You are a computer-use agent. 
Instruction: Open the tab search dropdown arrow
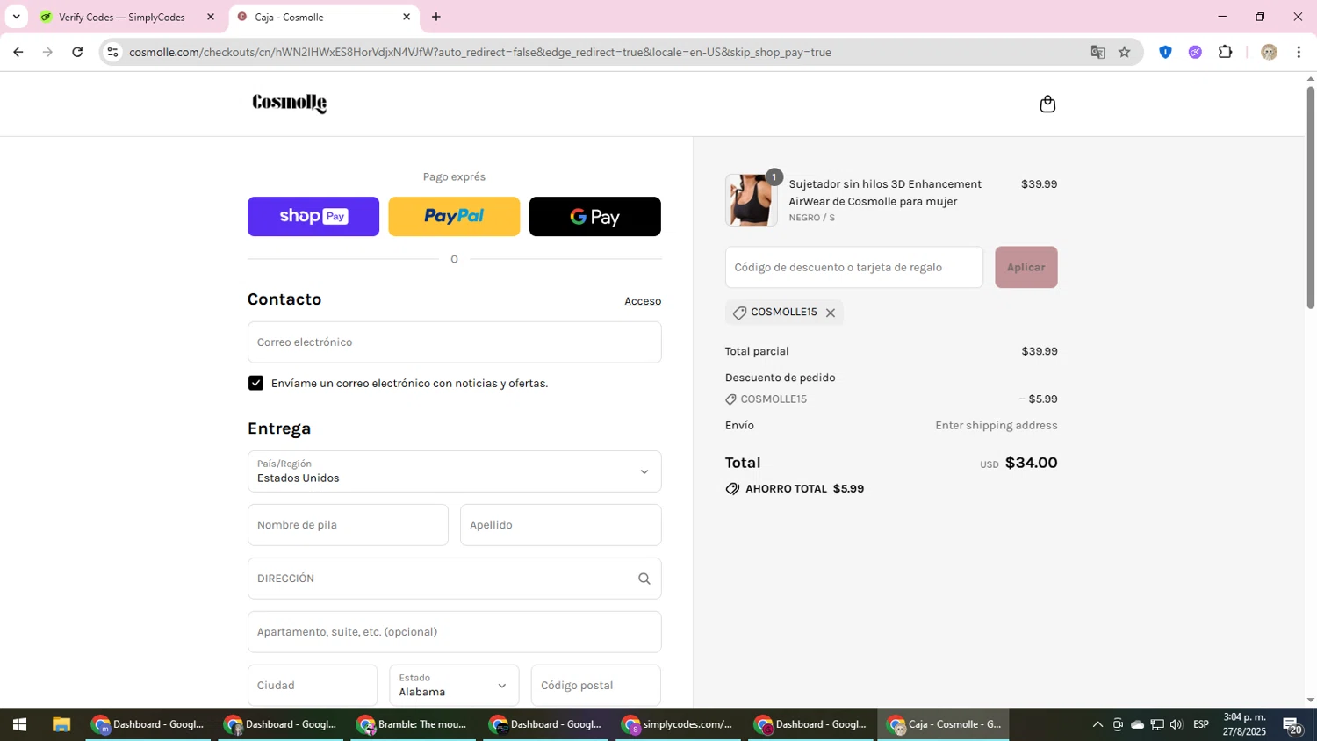point(16,17)
